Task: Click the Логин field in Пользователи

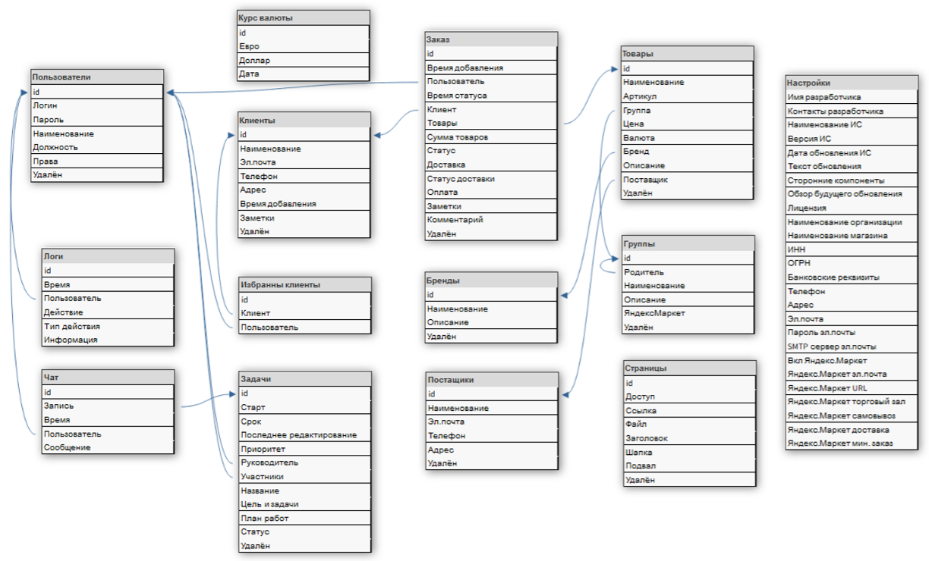Action: tap(97, 105)
